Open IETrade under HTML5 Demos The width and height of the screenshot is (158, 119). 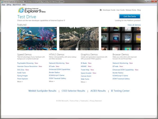tap(52, 66)
